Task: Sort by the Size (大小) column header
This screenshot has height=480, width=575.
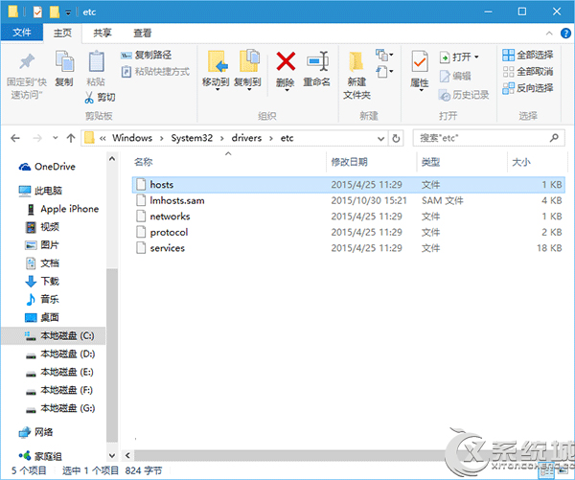Action: point(520,162)
